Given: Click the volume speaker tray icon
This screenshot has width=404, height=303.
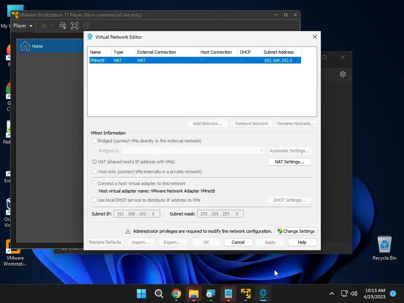Looking at the screenshot, I should coord(354,294).
